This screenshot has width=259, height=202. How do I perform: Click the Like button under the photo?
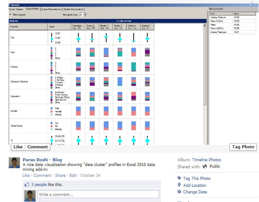[x=18, y=147]
